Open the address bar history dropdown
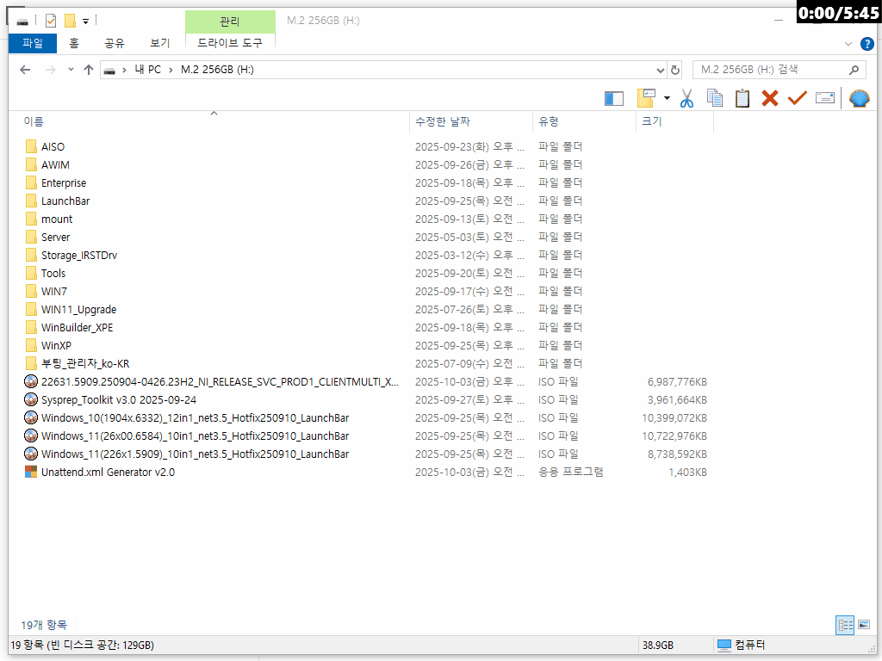Screen dimensions: 882x661 click(x=661, y=71)
